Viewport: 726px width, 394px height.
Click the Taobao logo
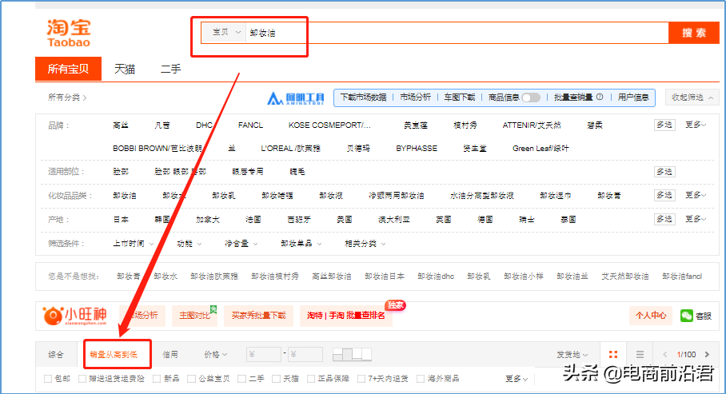tap(68, 33)
